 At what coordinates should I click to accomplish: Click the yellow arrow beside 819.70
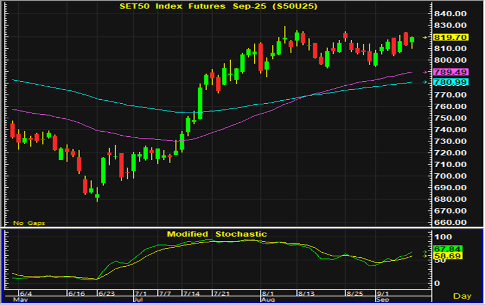pyautogui.click(x=425, y=37)
